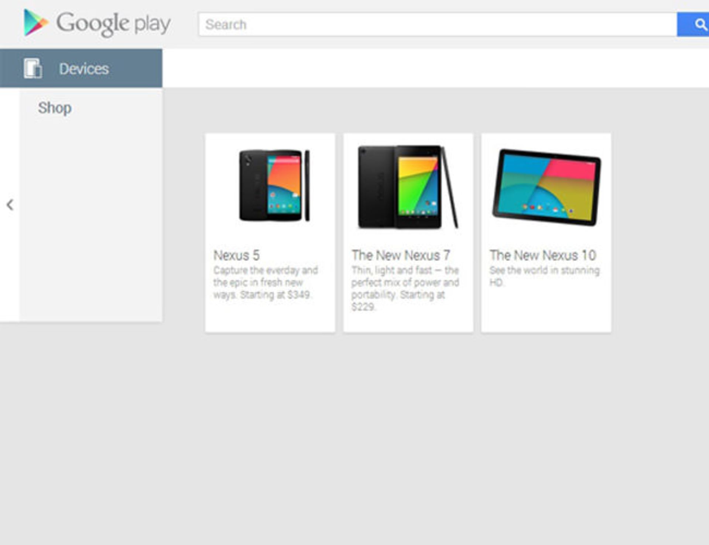Click The New Nexus 7 title
The image size is (709, 545).
tap(401, 255)
